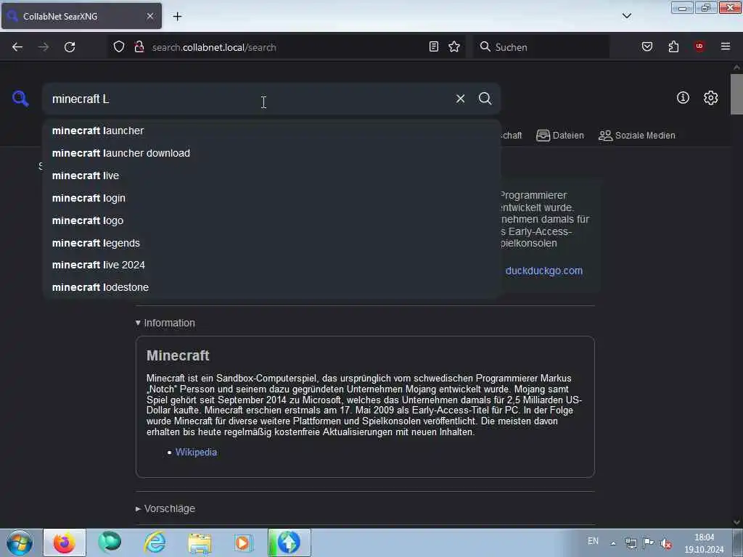
Task: Click the globe with arrow taskbar icon
Action: click(289, 542)
